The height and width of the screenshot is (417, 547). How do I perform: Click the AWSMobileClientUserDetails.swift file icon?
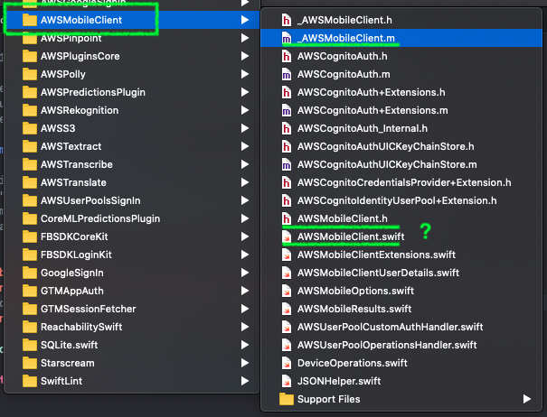click(x=287, y=273)
